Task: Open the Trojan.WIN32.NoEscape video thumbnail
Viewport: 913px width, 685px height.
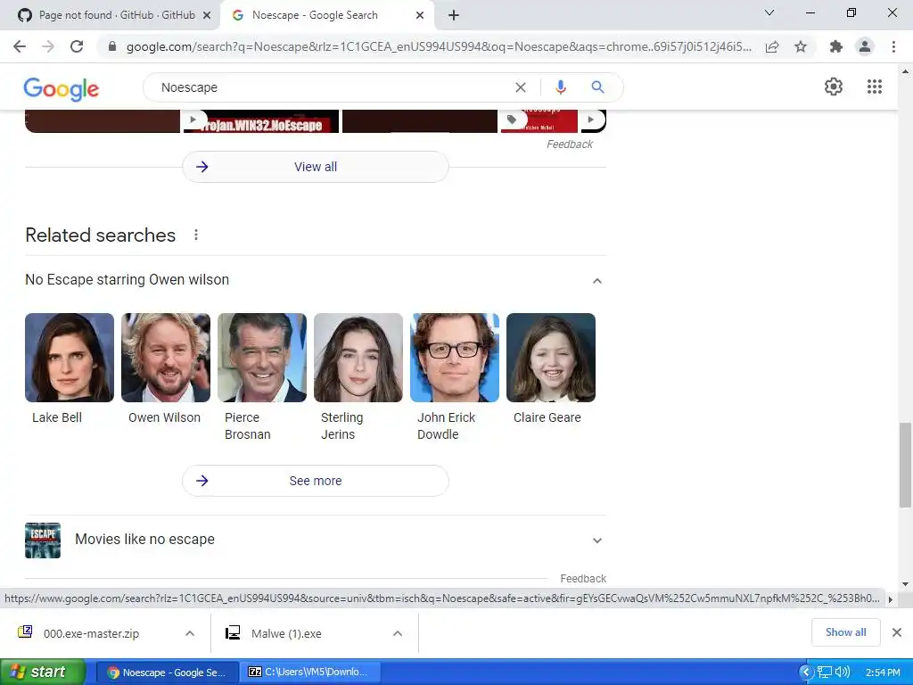Action: [x=261, y=121]
